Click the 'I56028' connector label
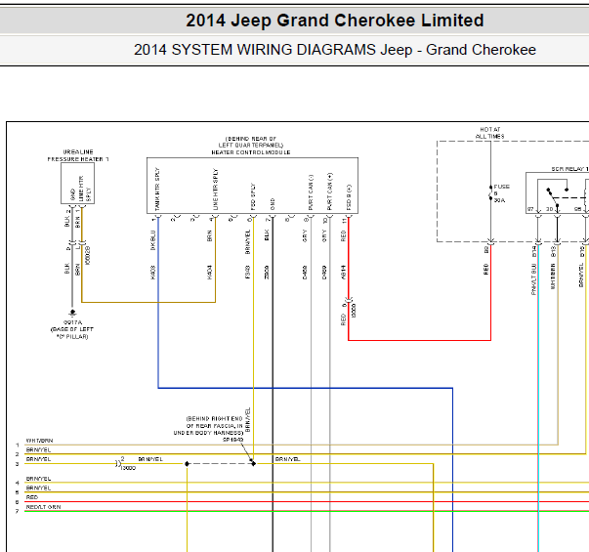 pos(88,256)
